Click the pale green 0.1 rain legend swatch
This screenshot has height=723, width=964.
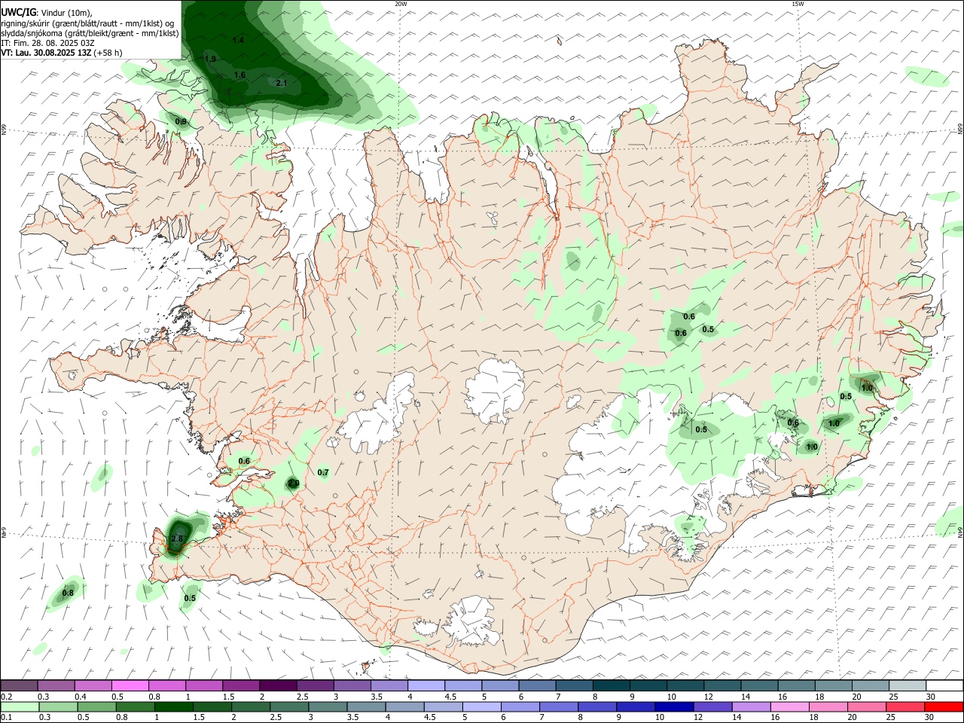point(19,706)
